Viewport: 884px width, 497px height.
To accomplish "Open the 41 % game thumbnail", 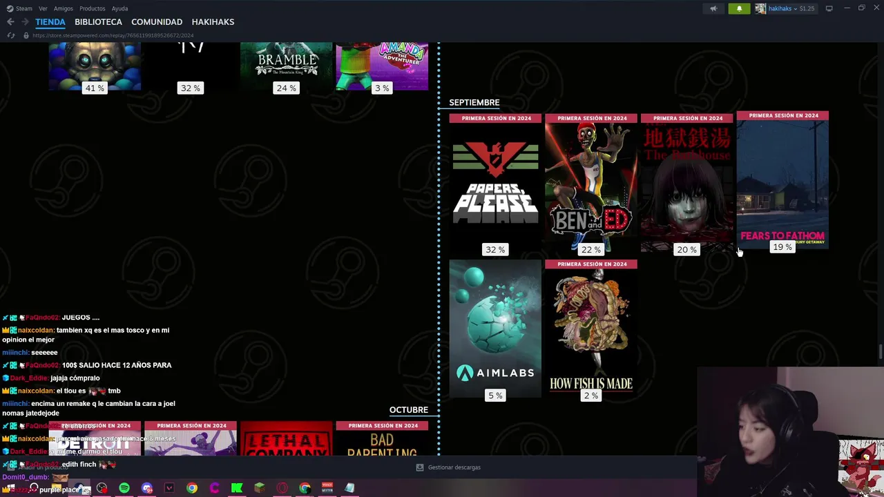I will [95, 66].
